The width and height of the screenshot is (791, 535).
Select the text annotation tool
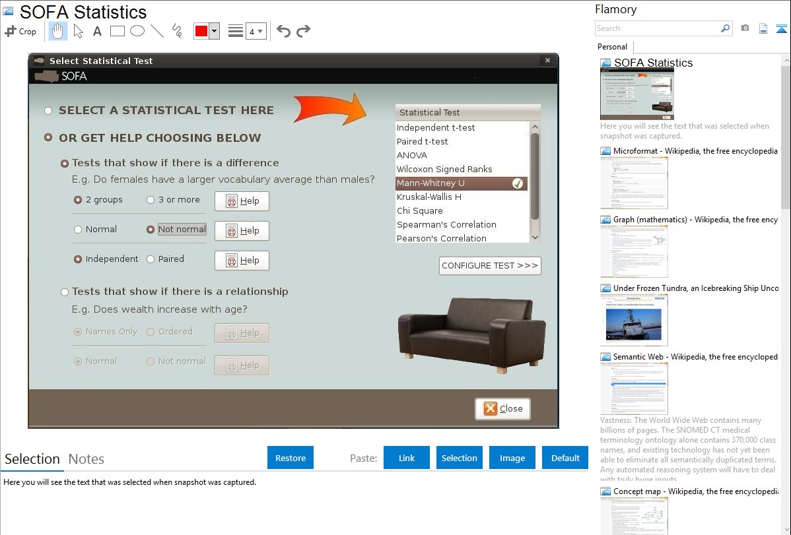pos(97,31)
